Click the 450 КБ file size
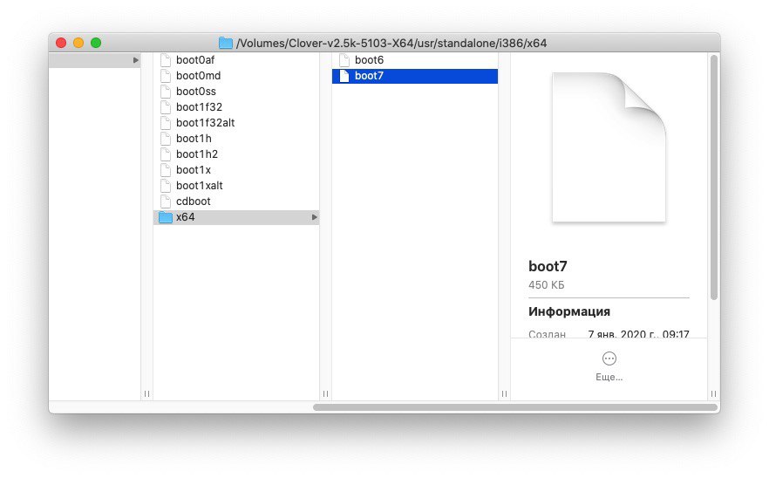The width and height of the screenshot is (769, 478). pos(547,284)
